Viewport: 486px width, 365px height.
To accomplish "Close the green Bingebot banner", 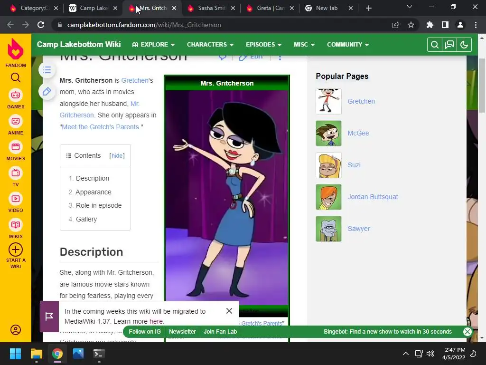I will 467,331.
